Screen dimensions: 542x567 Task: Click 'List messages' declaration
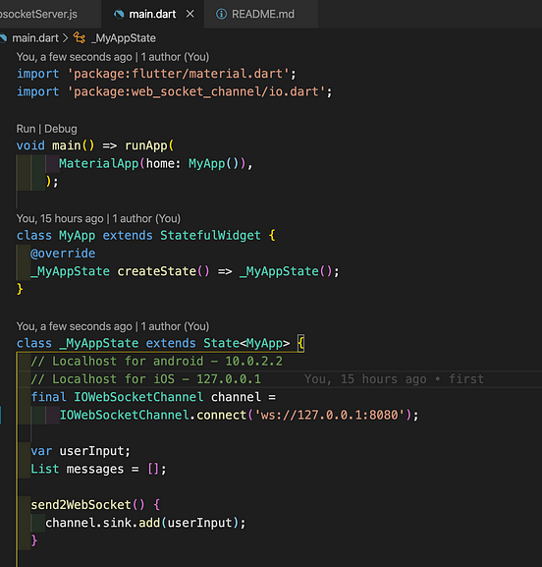(x=98, y=469)
